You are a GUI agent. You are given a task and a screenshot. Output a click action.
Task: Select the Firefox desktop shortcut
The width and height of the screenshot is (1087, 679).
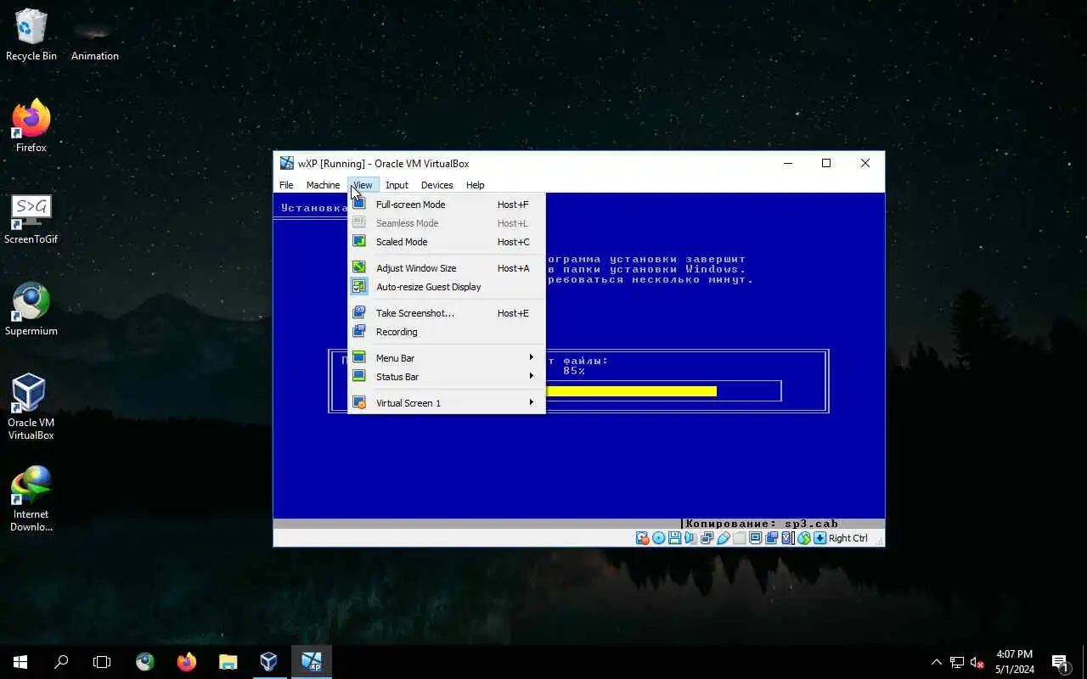click(x=31, y=126)
